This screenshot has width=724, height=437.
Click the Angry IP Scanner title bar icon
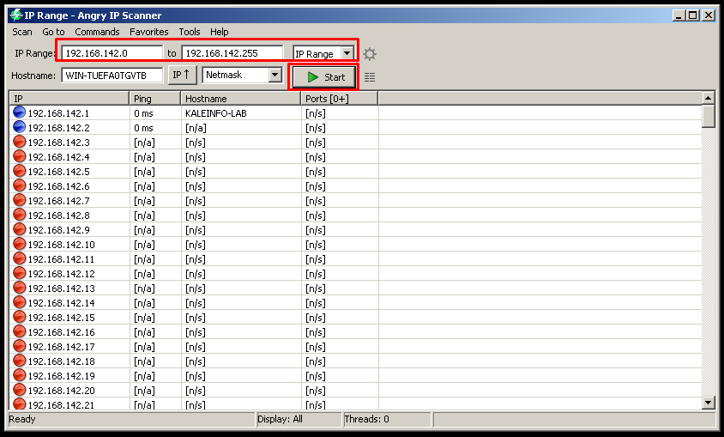click(x=16, y=15)
